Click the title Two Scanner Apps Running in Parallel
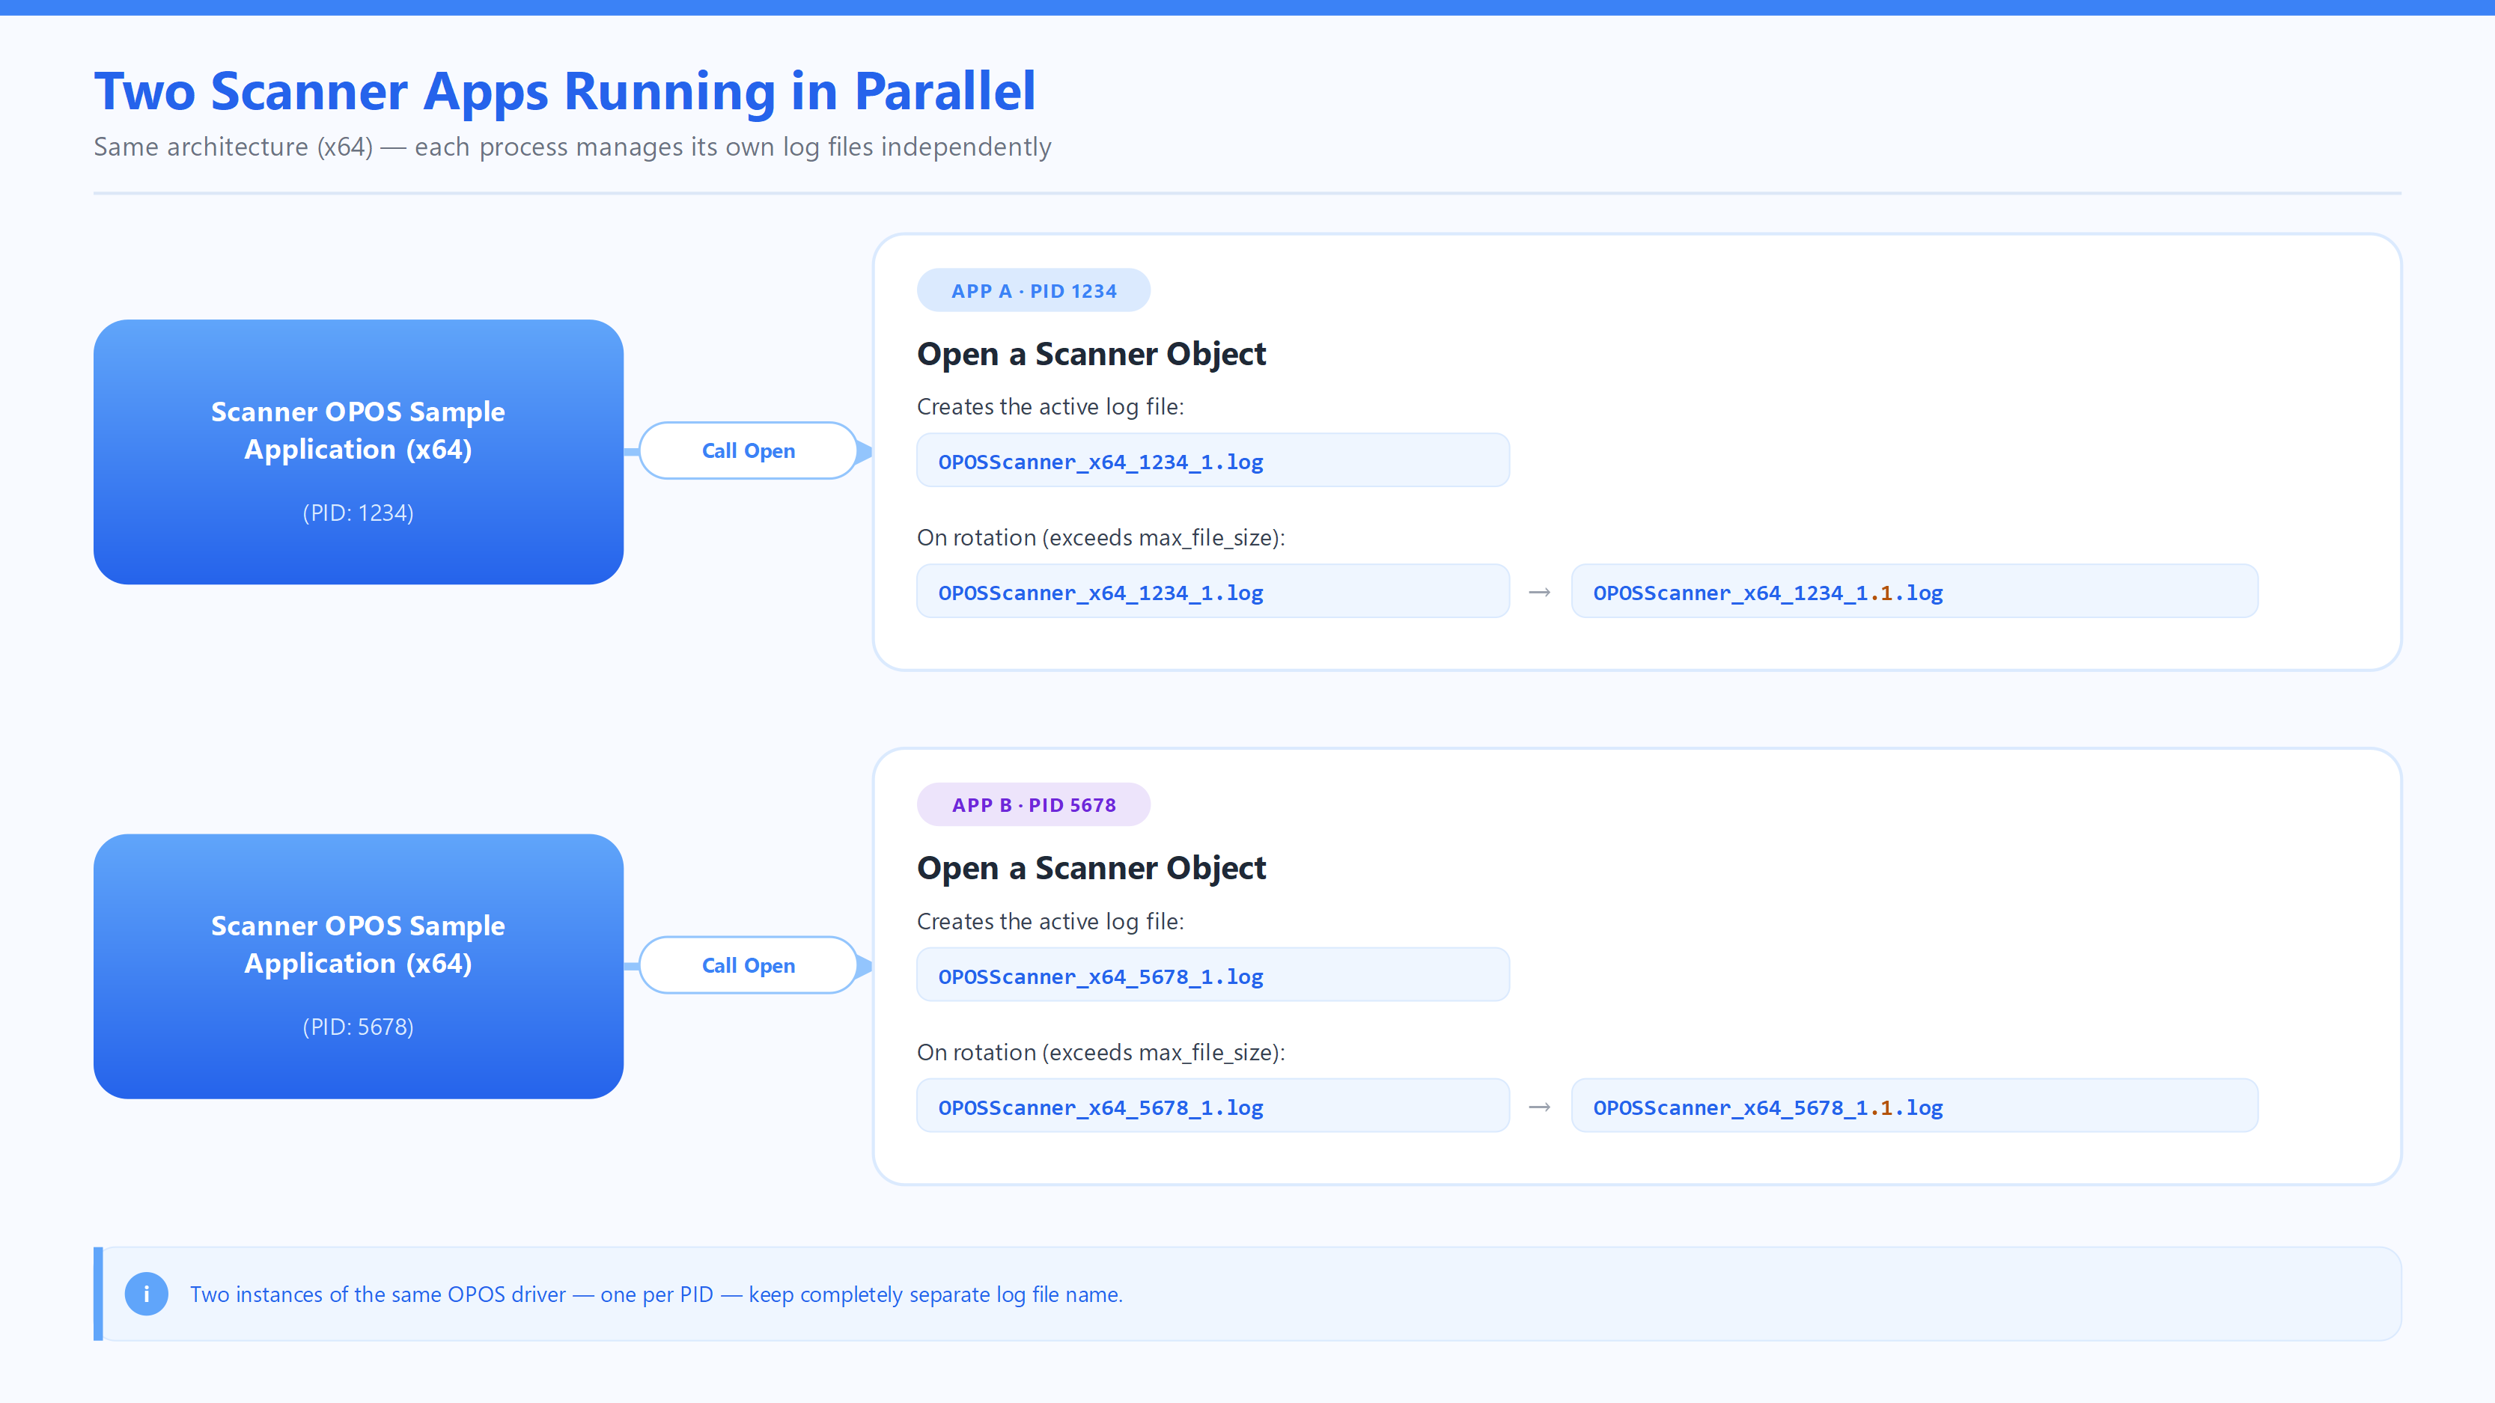 point(564,92)
